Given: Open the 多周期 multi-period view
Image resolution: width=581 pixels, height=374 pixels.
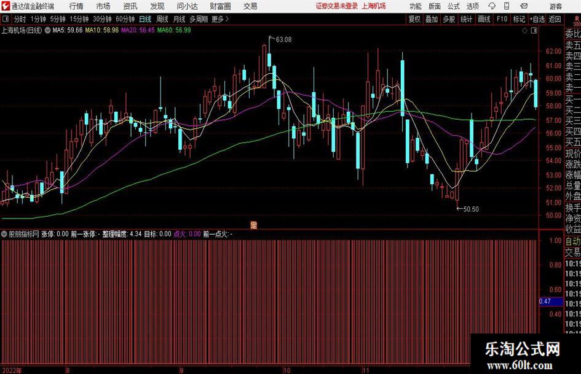Looking at the screenshot, I should 199,19.
